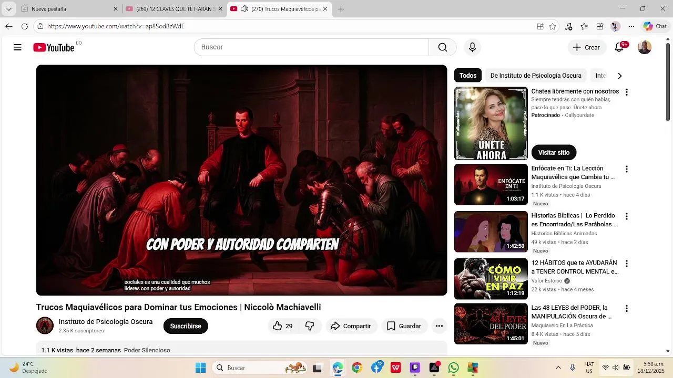This screenshot has height=378, width=673.
Task: View site information lock icon
Action: [x=40, y=26]
